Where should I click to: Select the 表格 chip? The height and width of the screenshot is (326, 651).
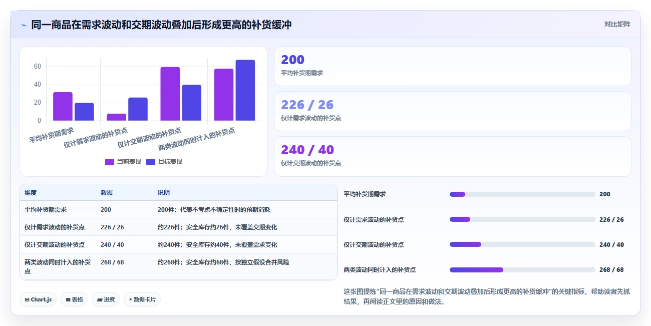click(74, 299)
